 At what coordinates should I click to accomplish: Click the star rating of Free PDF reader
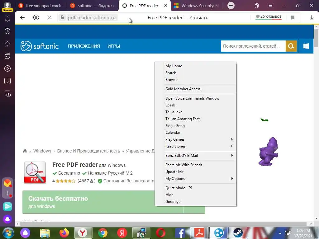(65, 181)
